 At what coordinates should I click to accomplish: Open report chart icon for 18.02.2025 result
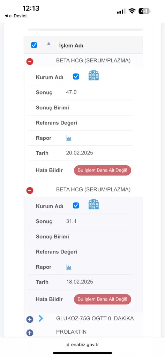pyautogui.click(x=69, y=267)
